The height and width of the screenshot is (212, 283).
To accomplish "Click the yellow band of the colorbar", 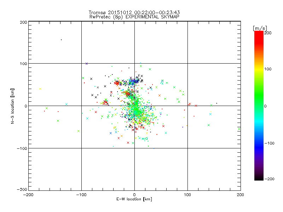I will (259, 69).
